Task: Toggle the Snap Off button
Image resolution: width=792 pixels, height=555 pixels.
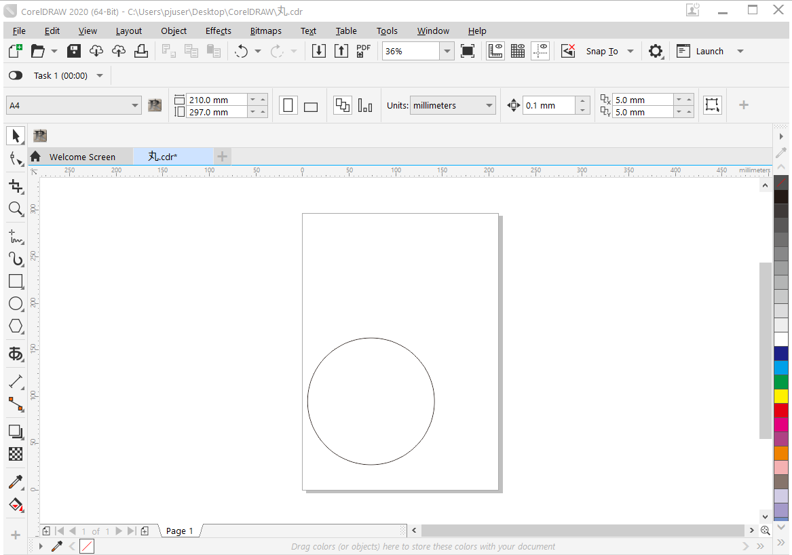Action: tap(568, 51)
